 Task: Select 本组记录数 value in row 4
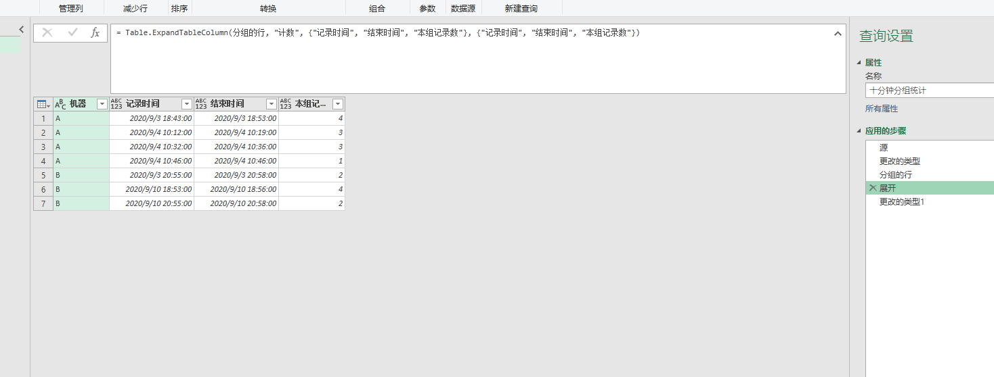click(x=312, y=161)
